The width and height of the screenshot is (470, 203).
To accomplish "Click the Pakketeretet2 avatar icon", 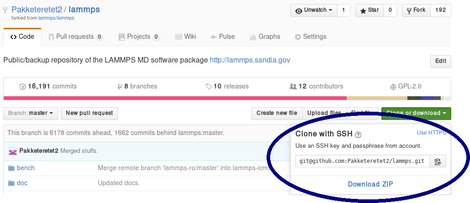I will coord(13,151).
